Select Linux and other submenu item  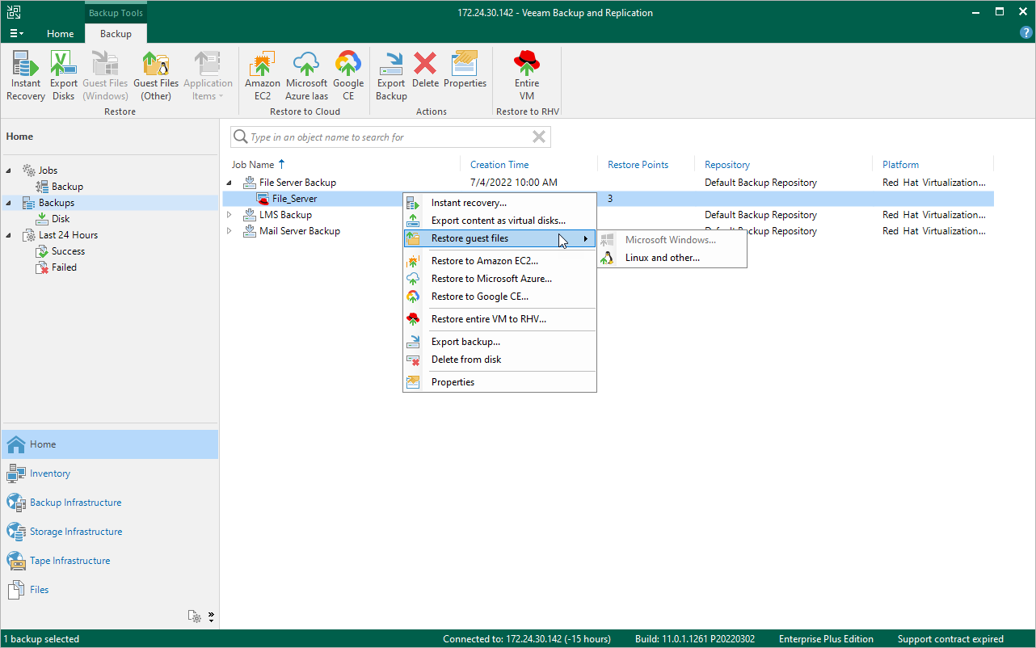click(x=672, y=258)
